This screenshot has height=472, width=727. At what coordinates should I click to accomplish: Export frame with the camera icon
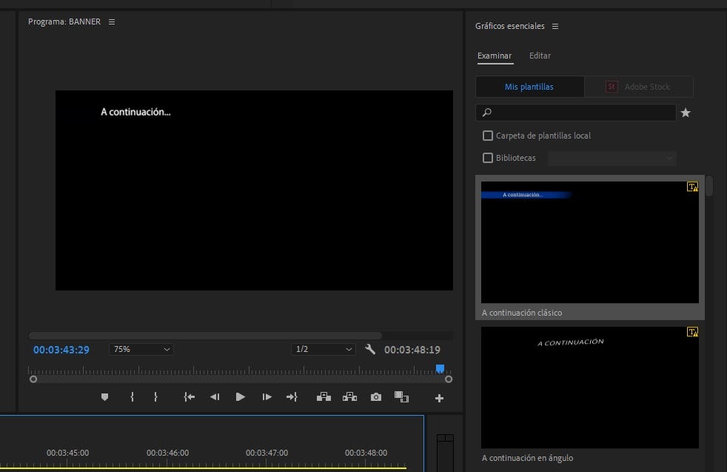[376, 397]
